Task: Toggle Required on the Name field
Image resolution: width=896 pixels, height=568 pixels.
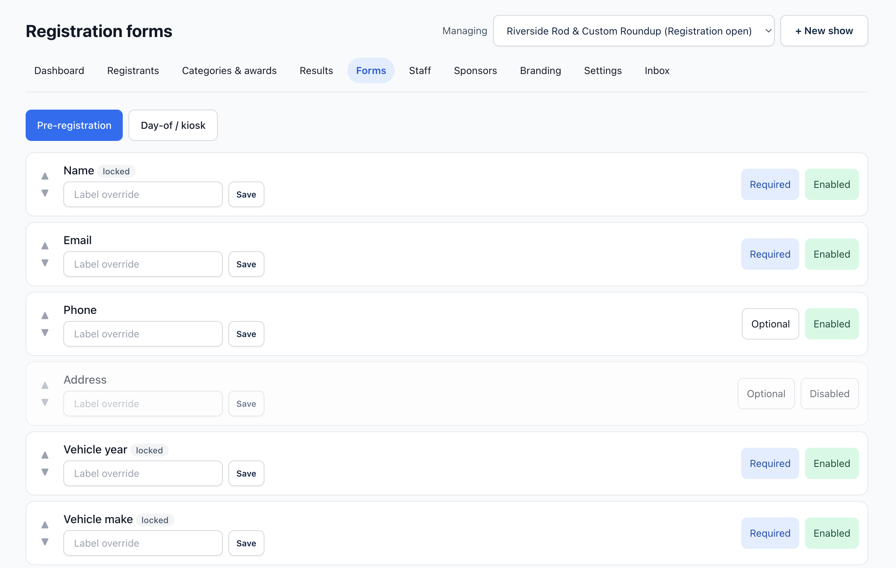Action: [x=770, y=184]
